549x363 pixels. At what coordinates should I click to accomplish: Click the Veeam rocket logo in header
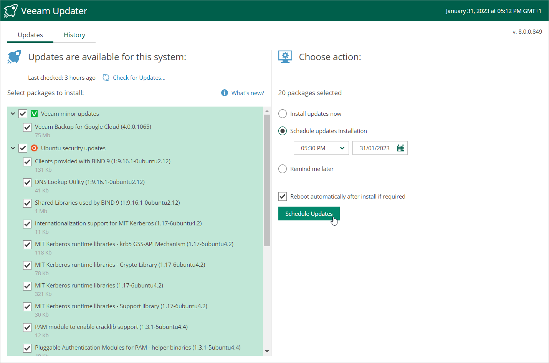[x=10, y=11]
